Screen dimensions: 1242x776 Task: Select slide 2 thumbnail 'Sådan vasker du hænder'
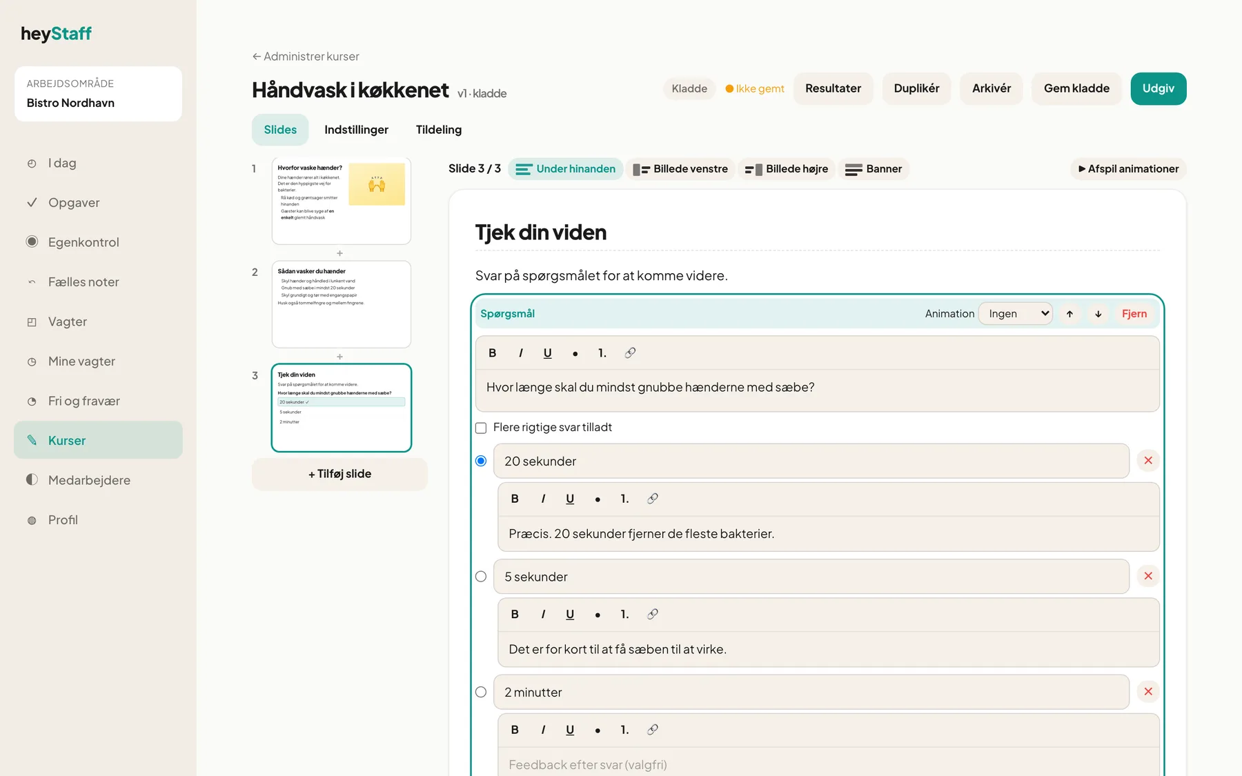tap(342, 304)
